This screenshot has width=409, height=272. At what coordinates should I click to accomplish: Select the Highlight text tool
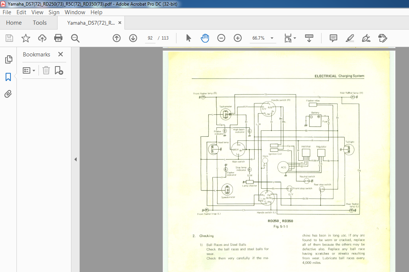pos(350,38)
